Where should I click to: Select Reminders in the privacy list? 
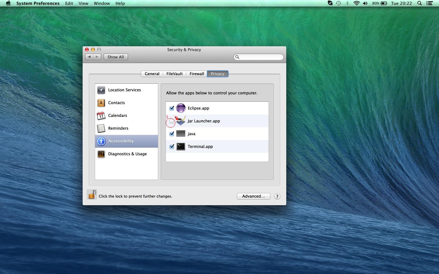[127, 128]
